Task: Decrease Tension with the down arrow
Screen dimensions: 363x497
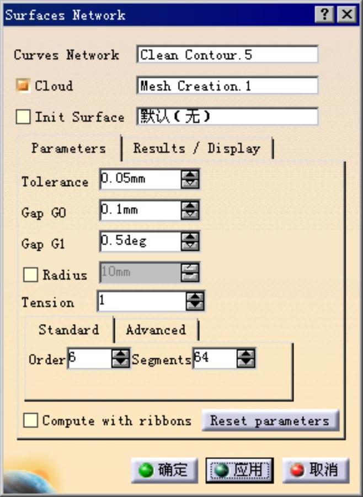Action: pos(195,305)
